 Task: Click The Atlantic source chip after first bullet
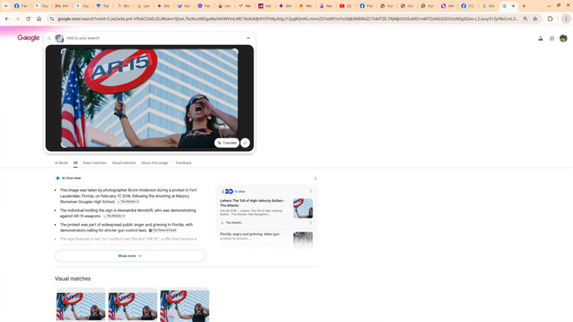[128, 202]
